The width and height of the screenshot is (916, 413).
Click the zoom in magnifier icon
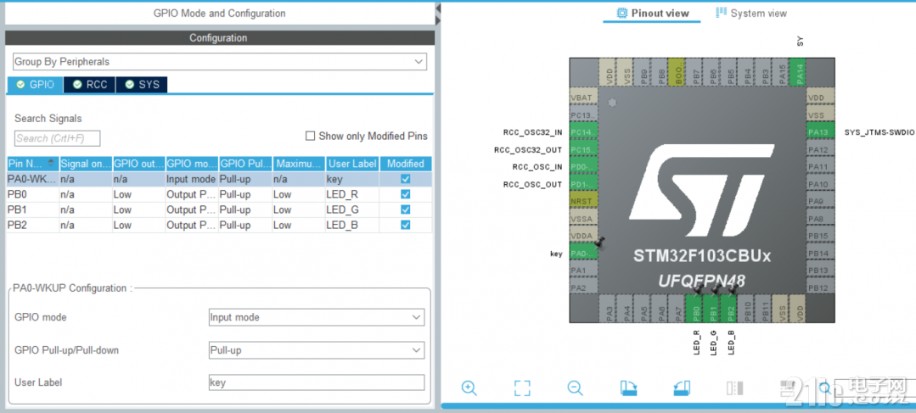[x=469, y=388]
